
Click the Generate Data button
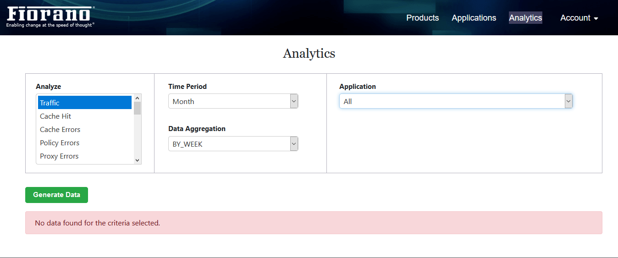click(56, 195)
